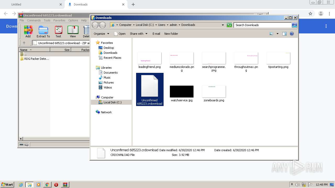Image resolution: width=335 pixels, height=188 pixels.
Task: Expand the Users breadcrumb arrow
Action: (167, 25)
